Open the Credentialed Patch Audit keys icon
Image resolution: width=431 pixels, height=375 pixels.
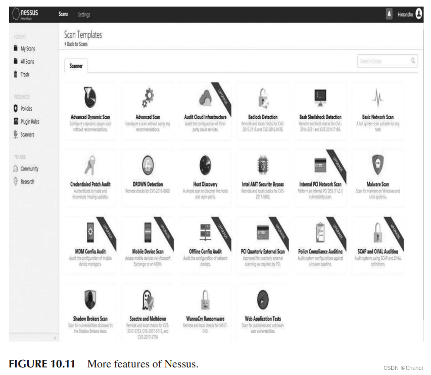click(x=90, y=165)
